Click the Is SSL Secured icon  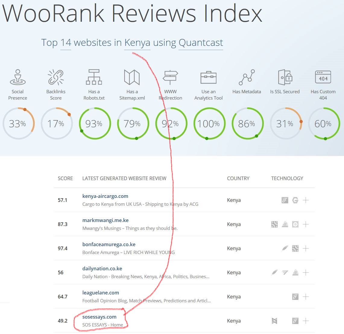point(285,77)
